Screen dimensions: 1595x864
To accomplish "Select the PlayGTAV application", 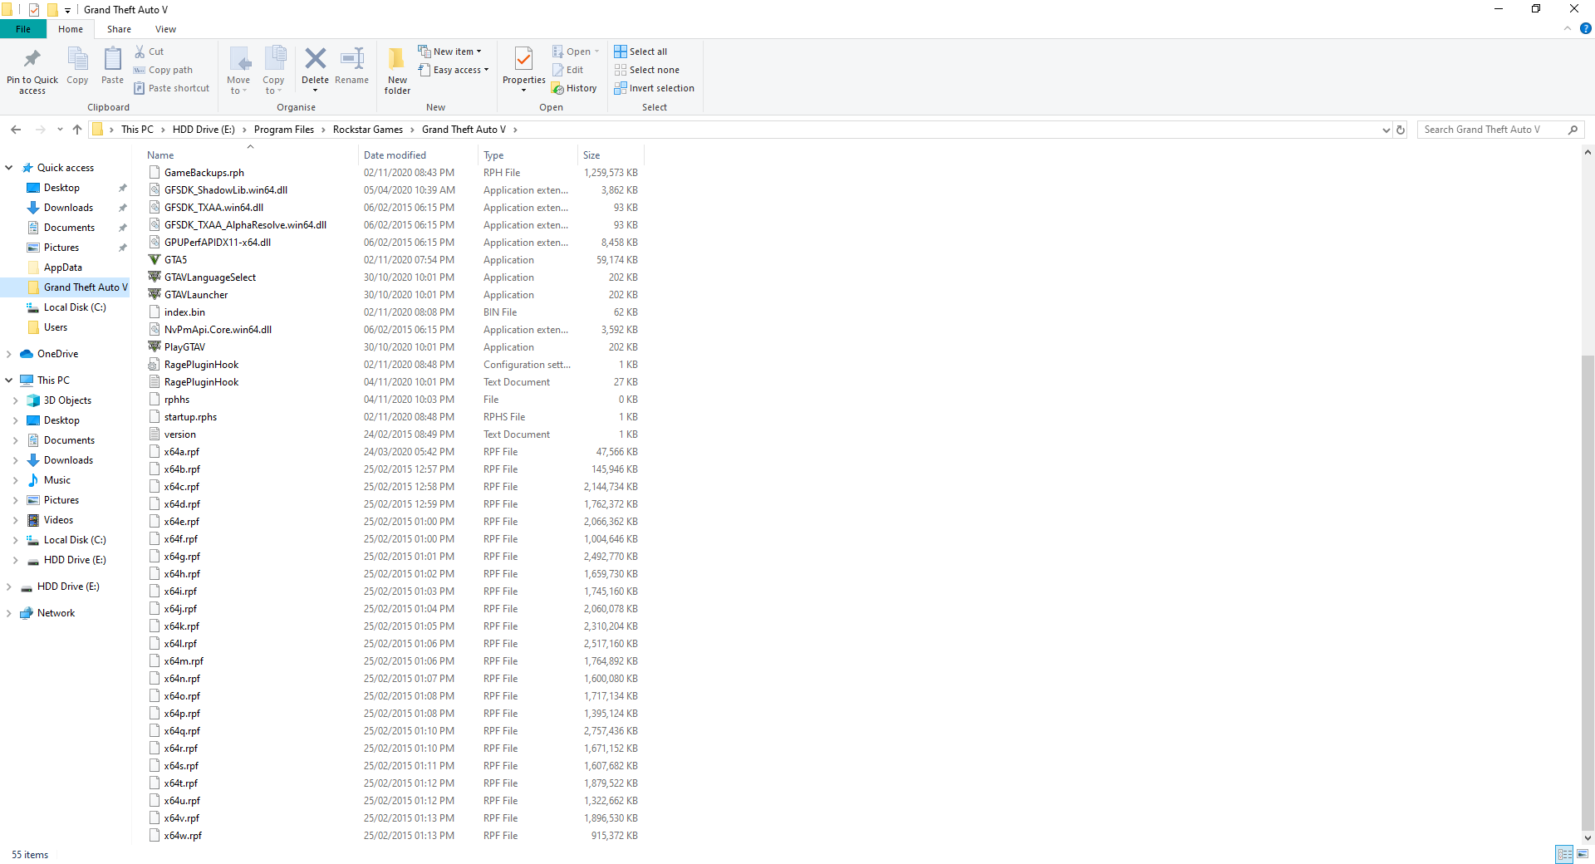I will [x=184, y=347].
